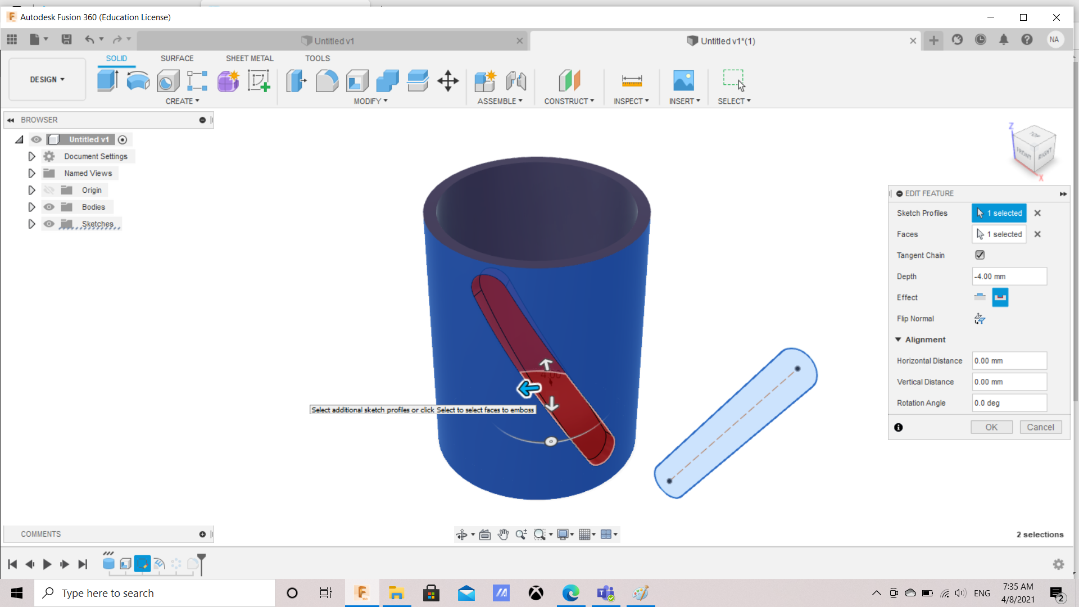Click the Rotation Angle input field

[x=1009, y=403]
